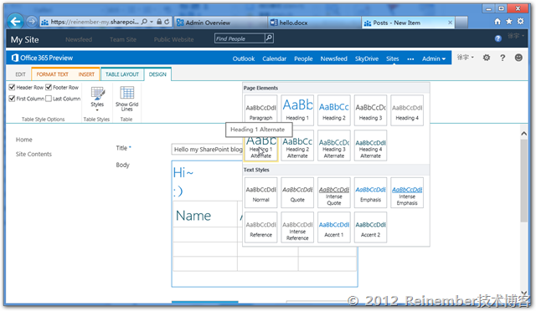The width and height of the screenshot is (536, 311).
Task: Apply the Heading 4 style
Action: tap(407, 110)
